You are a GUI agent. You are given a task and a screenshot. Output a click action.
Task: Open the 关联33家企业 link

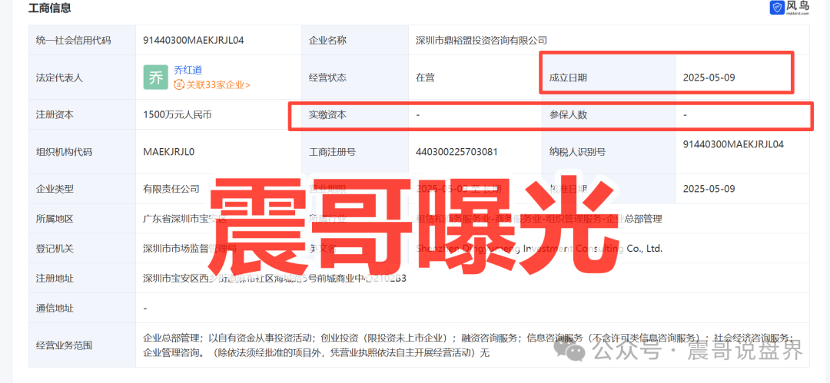tap(214, 85)
